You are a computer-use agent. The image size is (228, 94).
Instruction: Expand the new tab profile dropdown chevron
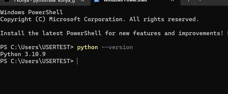[x=200, y=1]
